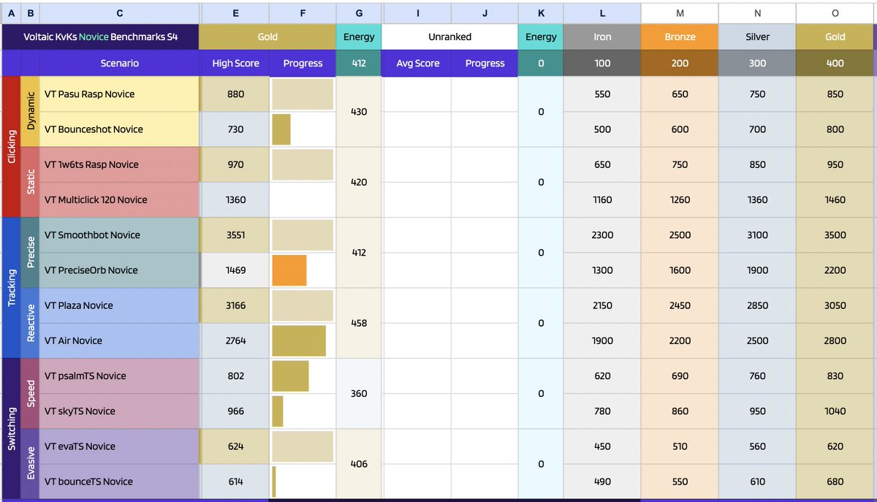Click the high score 970 cell

(x=235, y=164)
